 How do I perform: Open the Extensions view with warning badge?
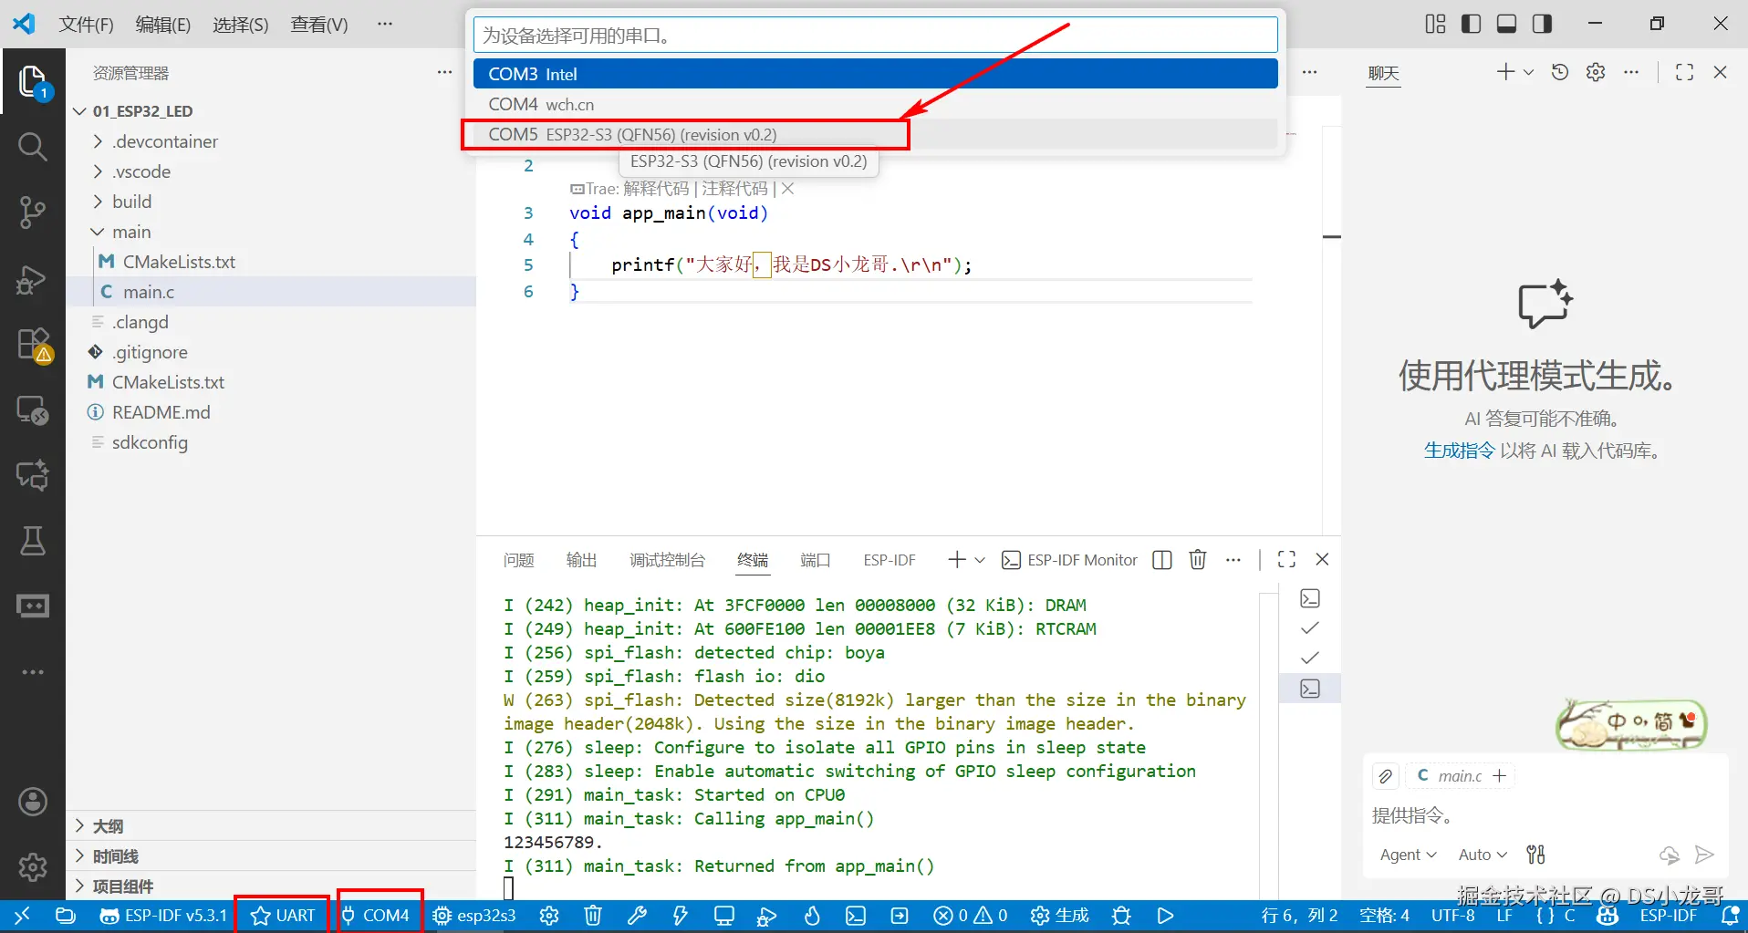click(34, 346)
